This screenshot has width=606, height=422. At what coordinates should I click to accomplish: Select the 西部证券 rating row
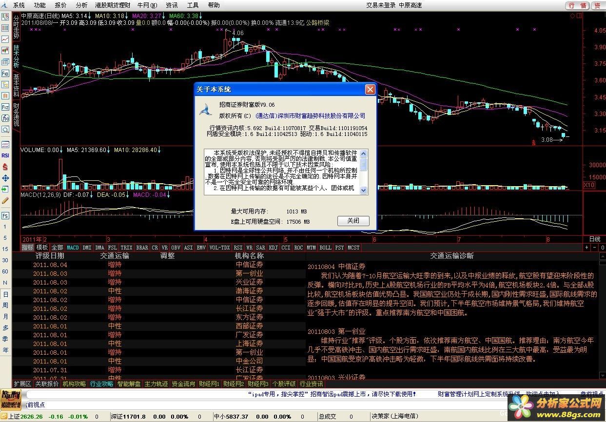[x=158, y=326]
